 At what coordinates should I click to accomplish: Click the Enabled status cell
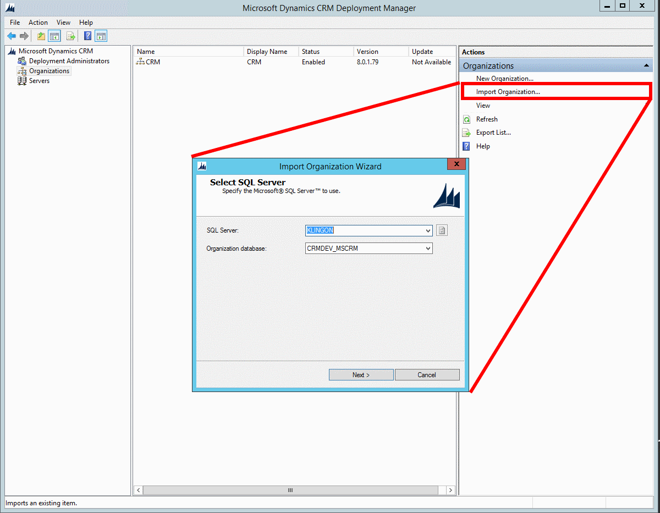(x=313, y=62)
